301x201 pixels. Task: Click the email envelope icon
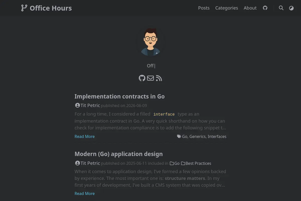coord(150,78)
